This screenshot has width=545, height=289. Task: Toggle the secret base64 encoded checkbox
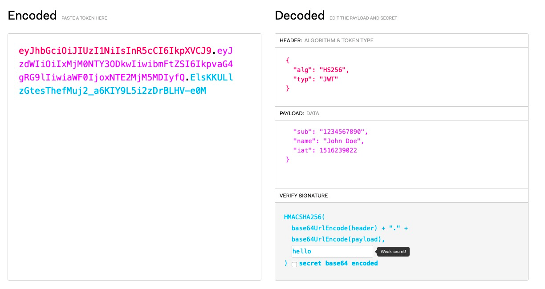(x=294, y=264)
